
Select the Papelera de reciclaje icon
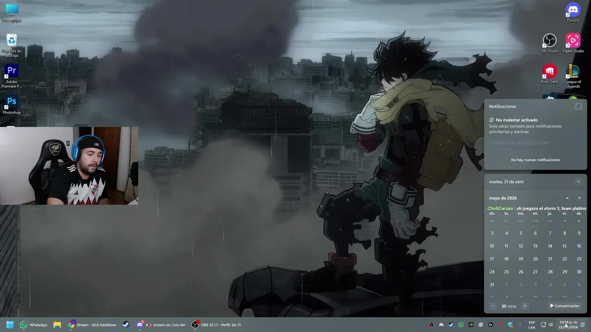12,45
